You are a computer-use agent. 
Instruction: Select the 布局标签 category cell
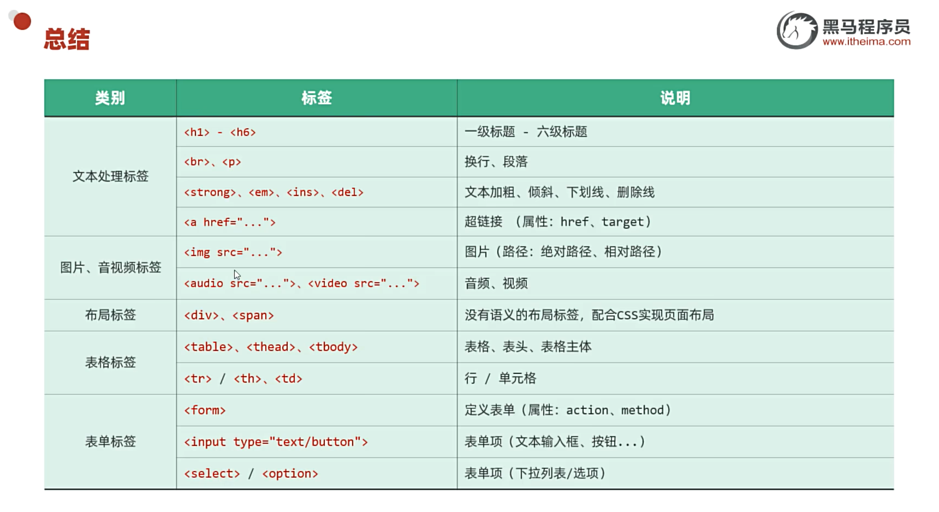[110, 315]
